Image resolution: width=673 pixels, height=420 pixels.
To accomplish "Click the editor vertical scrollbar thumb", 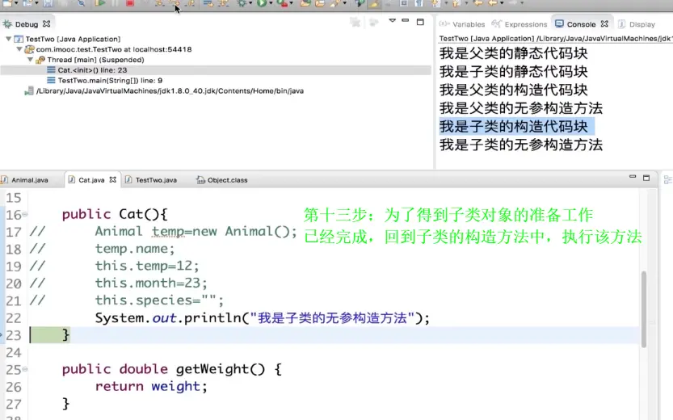I will point(644,309).
